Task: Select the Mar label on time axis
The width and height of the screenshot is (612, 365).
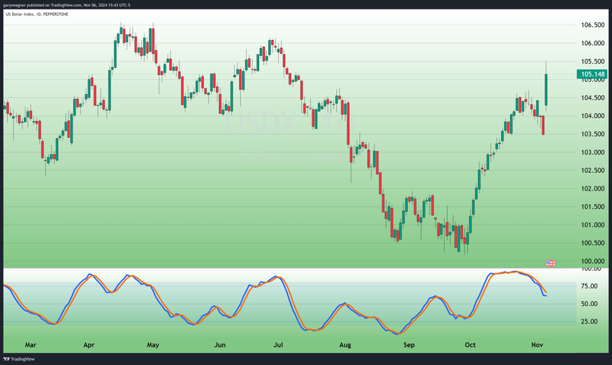Action: [x=30, y=345]
